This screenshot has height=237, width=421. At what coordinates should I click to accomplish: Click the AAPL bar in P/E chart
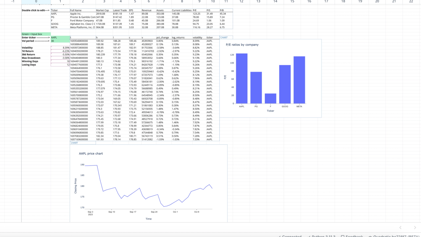(x=242, y=78)
